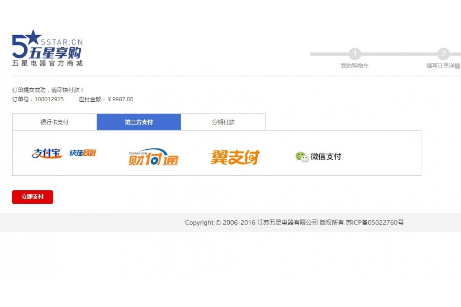461x307 pixels.
Task: Click the order number 100012925
Action: pos(49,99)
